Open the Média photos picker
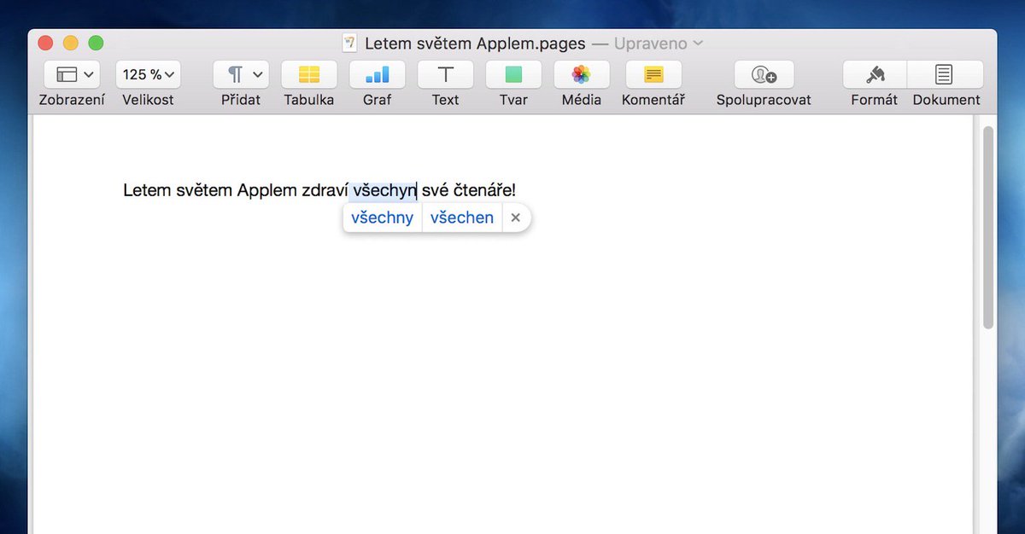 [x=582, y=75]
